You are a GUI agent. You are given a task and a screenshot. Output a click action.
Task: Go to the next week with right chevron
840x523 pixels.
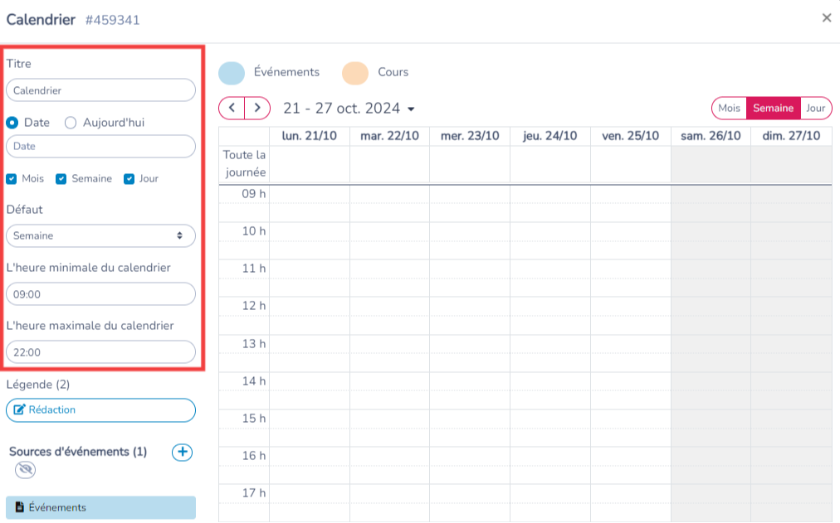[x=257, y=108]
